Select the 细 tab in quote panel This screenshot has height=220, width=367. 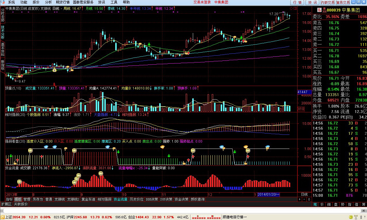(329, 205)
